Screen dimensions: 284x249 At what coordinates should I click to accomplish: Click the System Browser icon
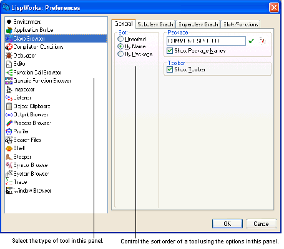pyautogui.click(x=9, y=173)
